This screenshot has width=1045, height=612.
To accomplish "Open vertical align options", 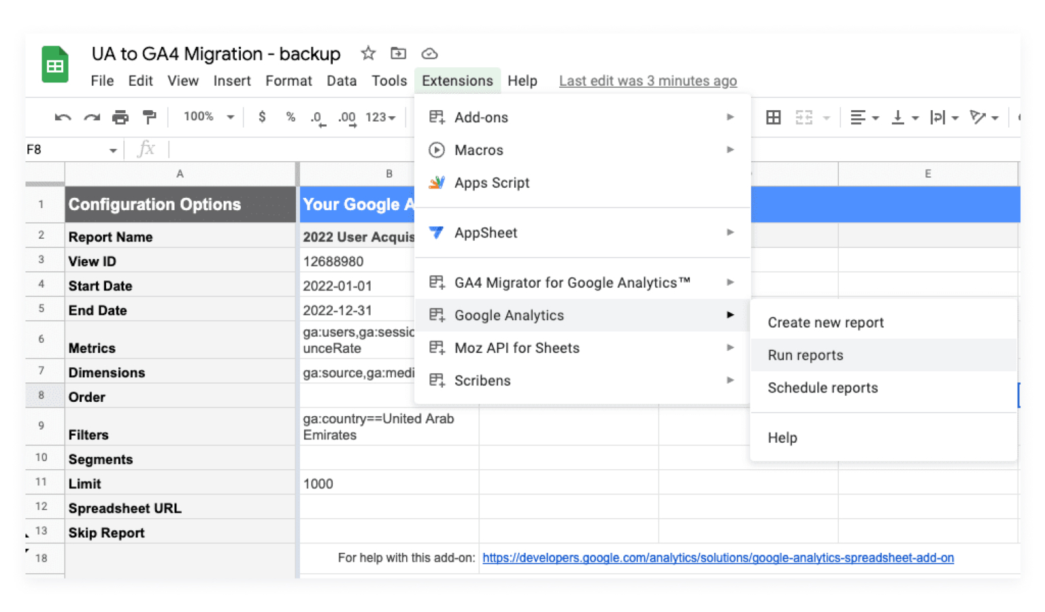I will (904, 117).
